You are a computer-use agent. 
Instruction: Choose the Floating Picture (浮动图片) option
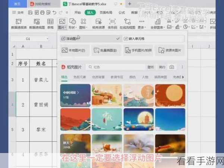tap(91, 39)
